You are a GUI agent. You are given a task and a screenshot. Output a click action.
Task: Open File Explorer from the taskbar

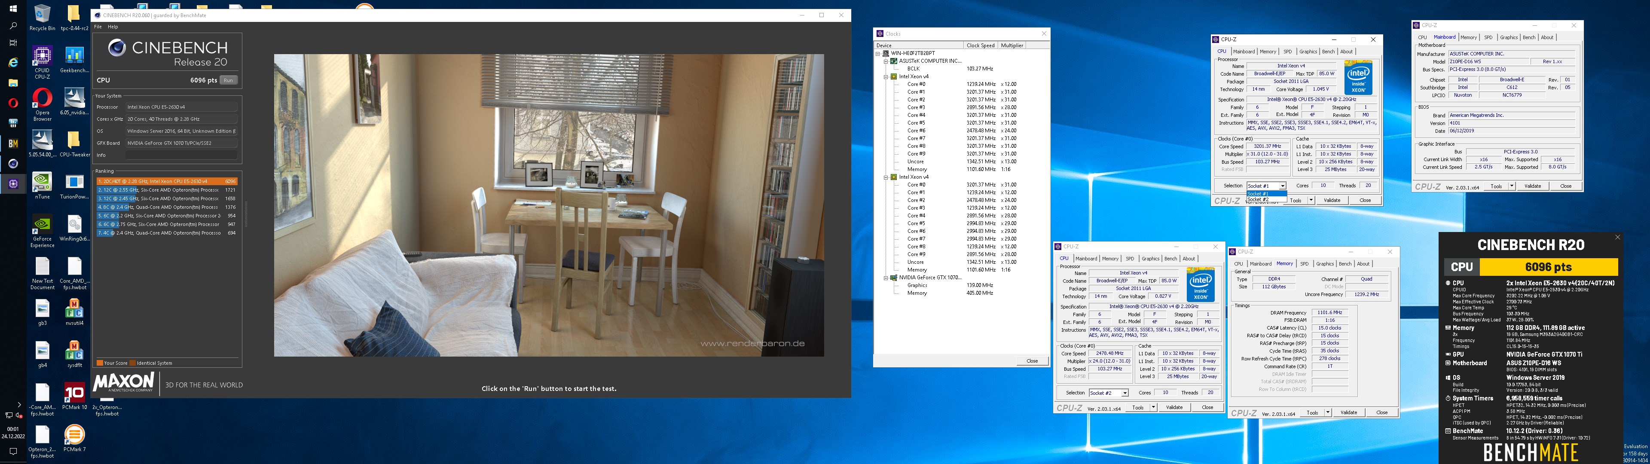click(x=13, y=82)
